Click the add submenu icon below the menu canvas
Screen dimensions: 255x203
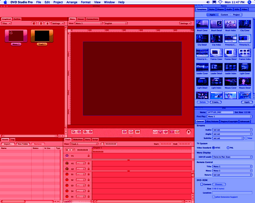pyautogui.click(x=124, y=132)
